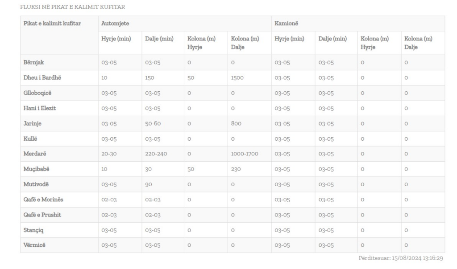Select the Dheu i Bardhë border crossing name

[42, 77]
